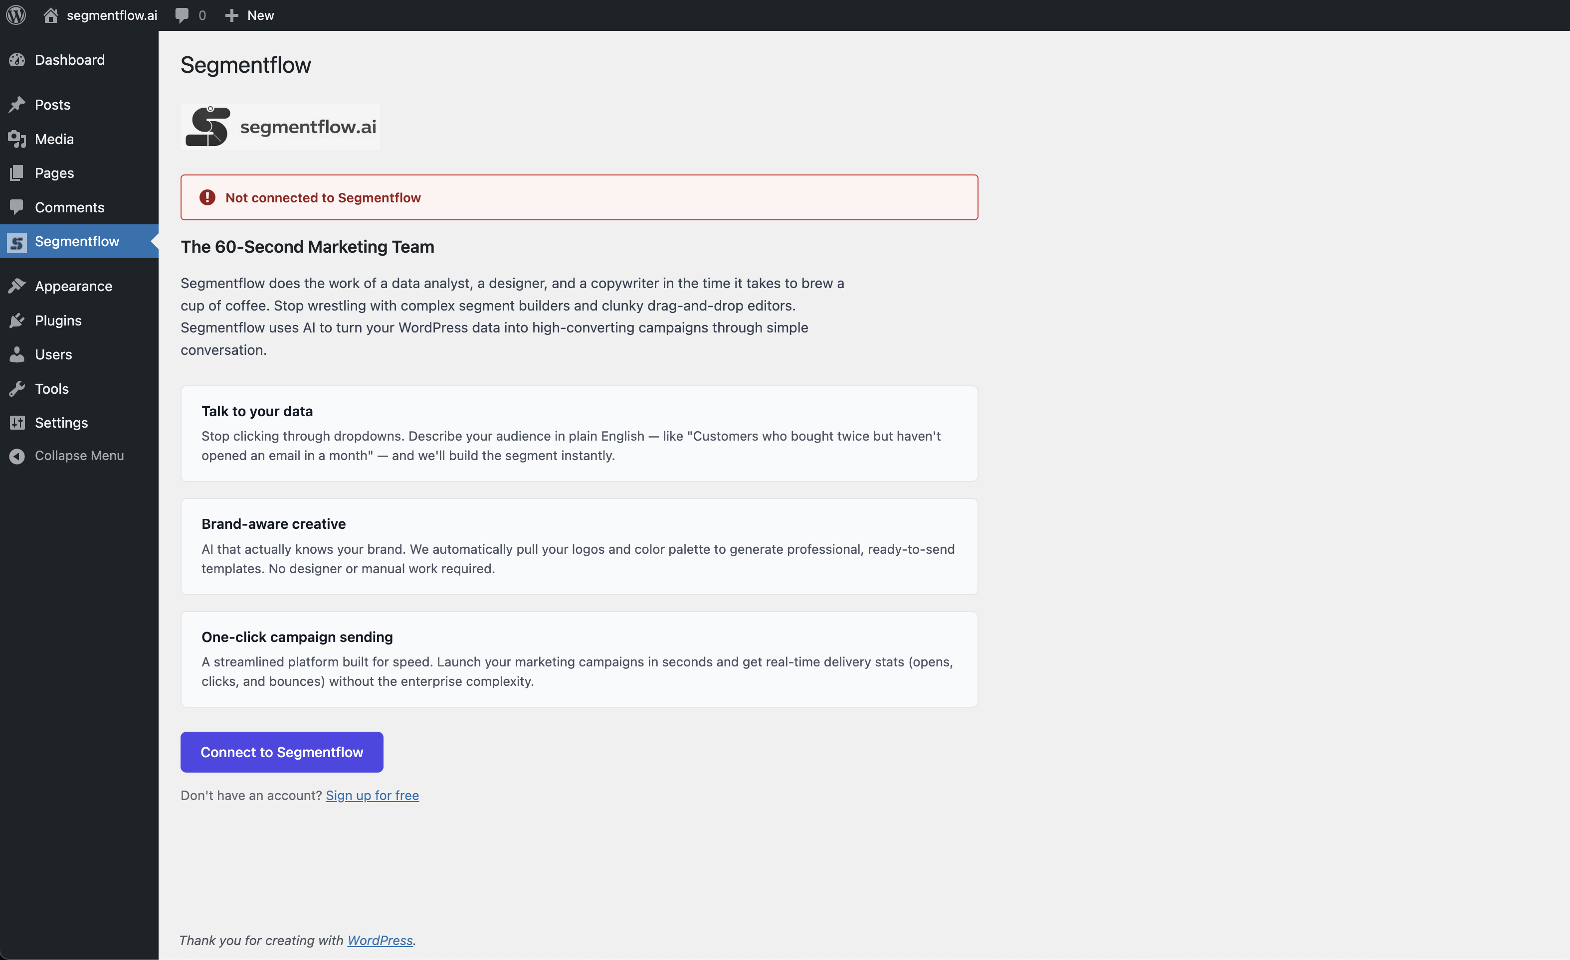The height and width of the screenshot is (960, 1570).
Task: Click the segmentflow.ai logo image
Action: point(280,127)
